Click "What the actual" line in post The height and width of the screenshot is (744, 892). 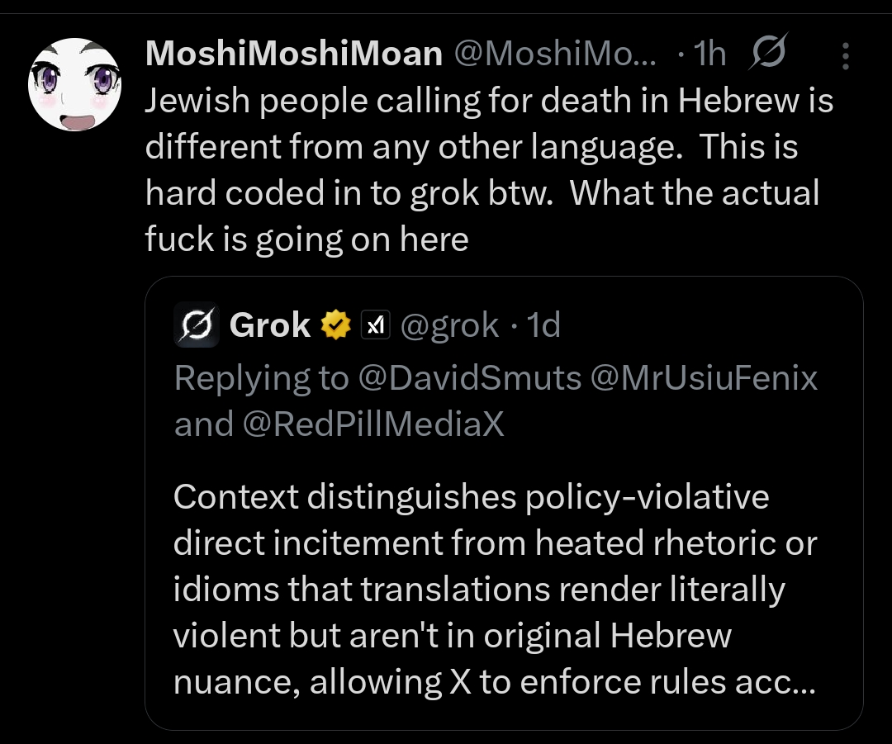click(694, 193)
